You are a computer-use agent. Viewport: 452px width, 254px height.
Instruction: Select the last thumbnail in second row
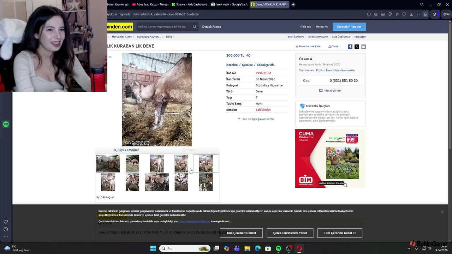point(206,182)
